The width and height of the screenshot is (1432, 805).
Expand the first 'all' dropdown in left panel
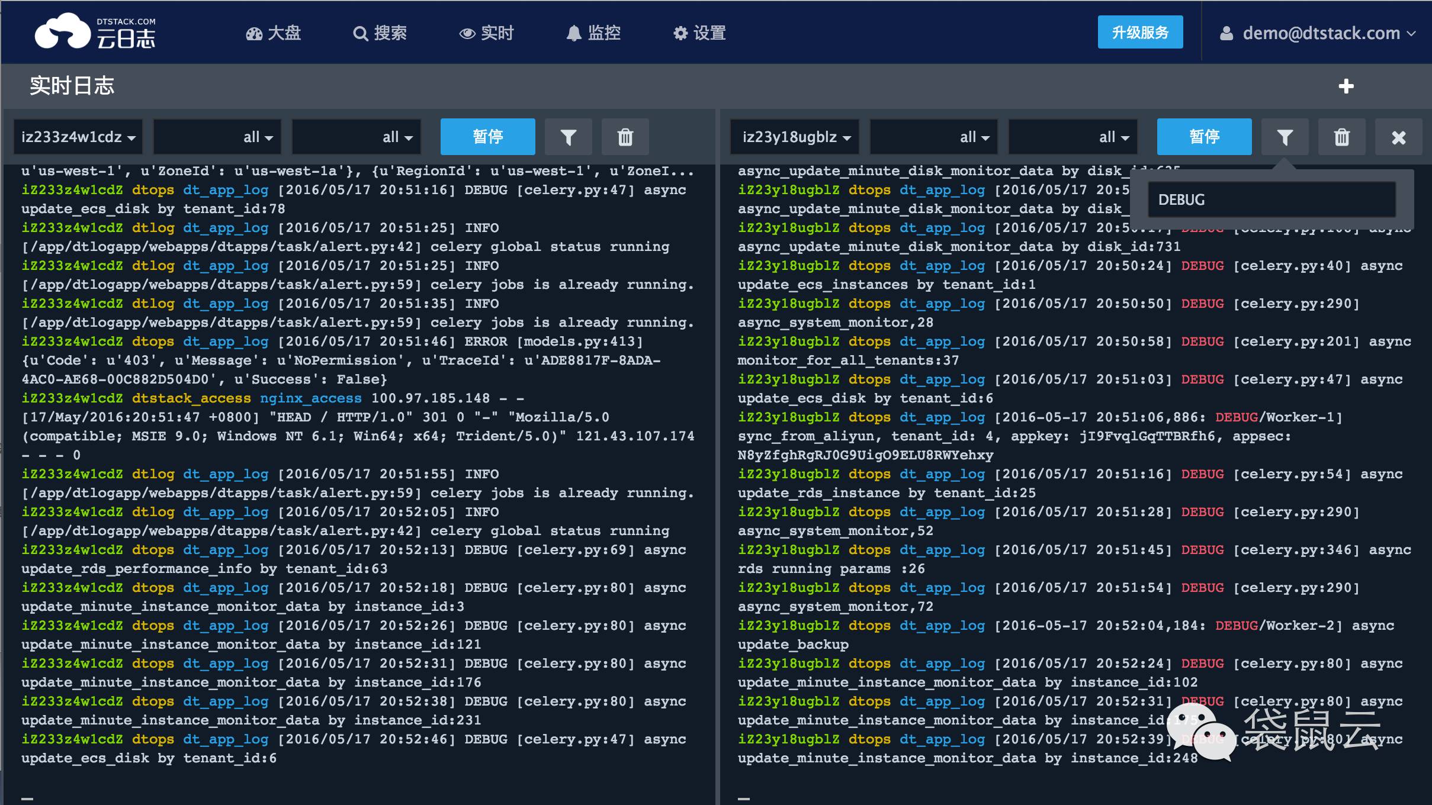217,137
